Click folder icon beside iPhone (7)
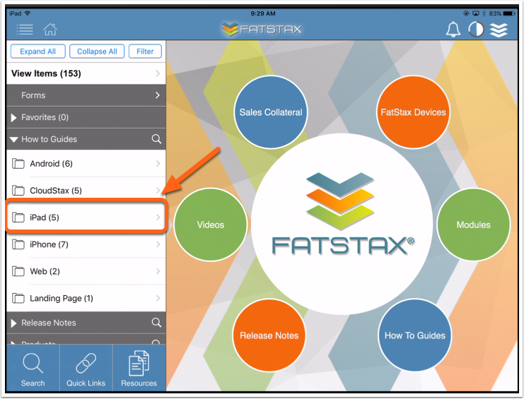Screen dimensions: 524x399 (x=18, y=244)
